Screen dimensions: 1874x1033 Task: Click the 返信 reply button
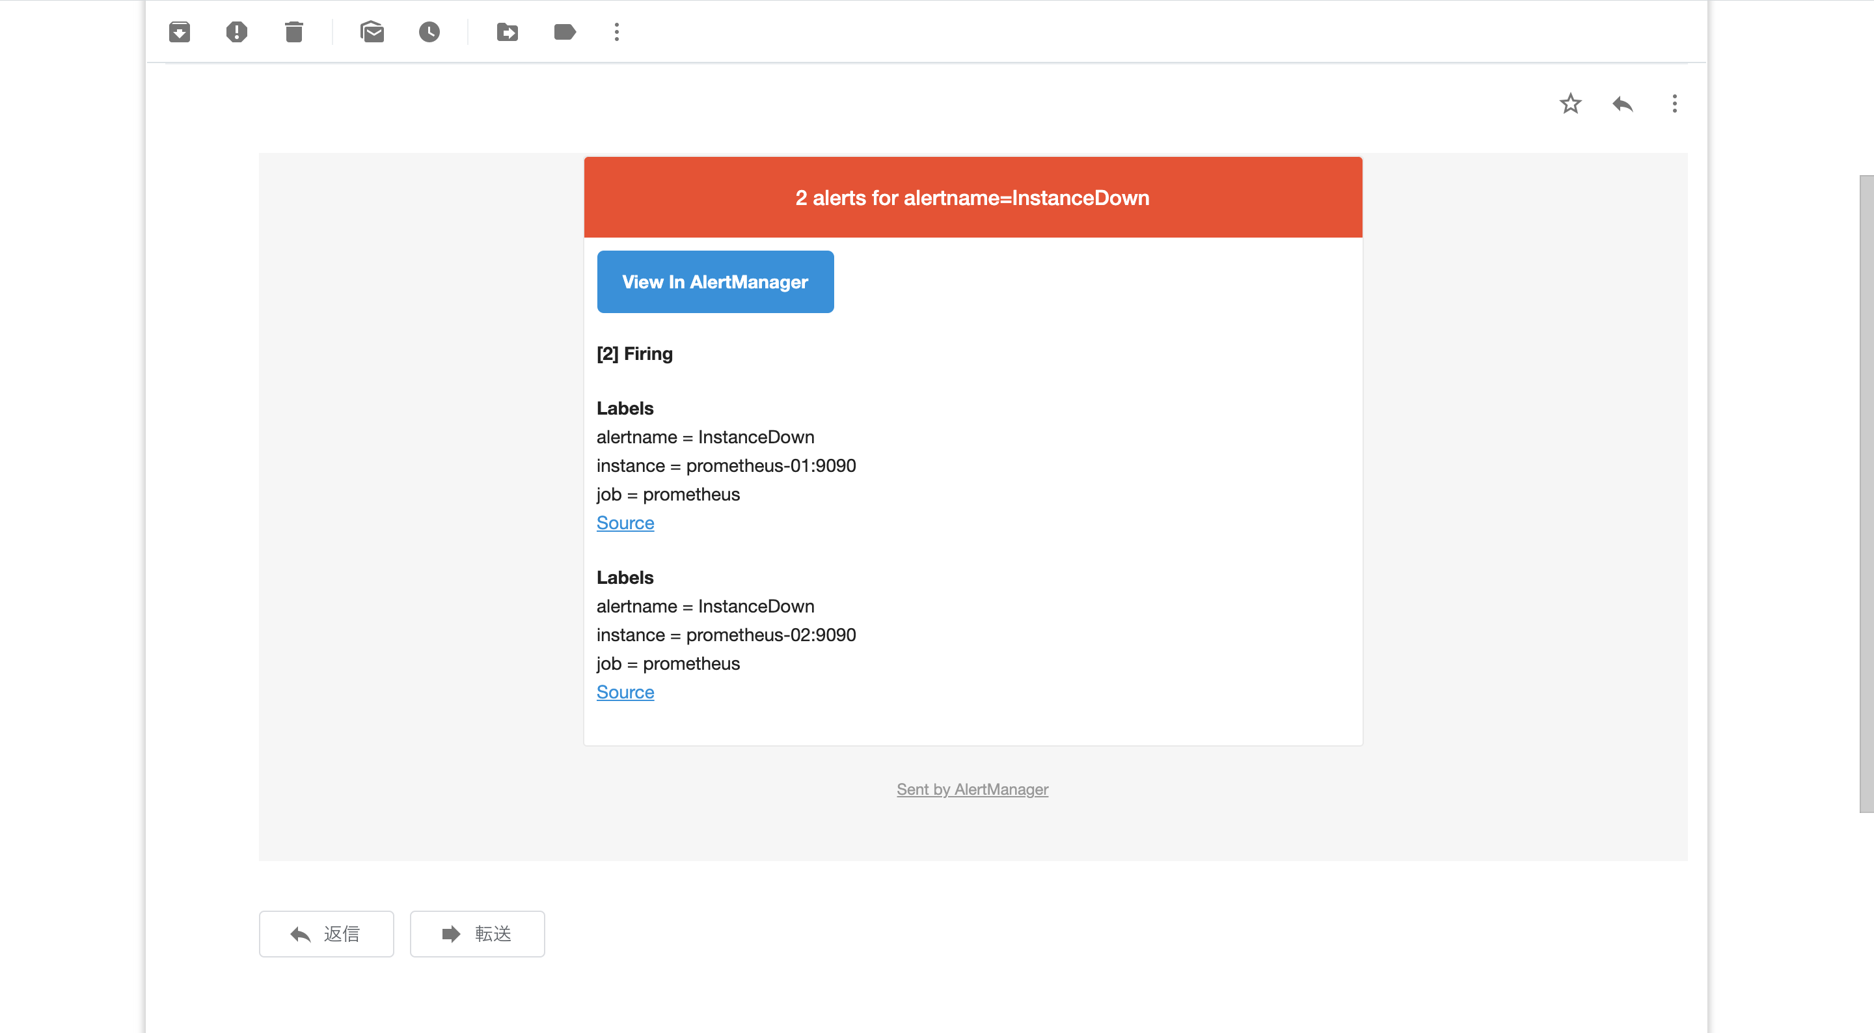326,934
